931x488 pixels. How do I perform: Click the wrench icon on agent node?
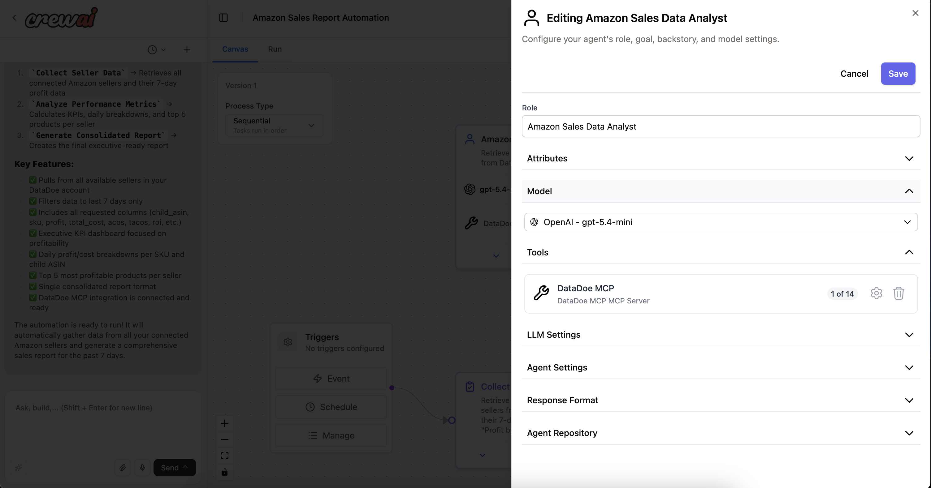[471, 223]
